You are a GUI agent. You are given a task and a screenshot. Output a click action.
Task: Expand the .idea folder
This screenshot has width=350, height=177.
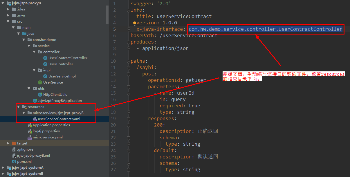point(8,9)
